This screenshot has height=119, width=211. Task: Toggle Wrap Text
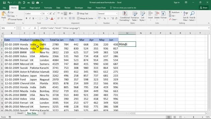83,14
